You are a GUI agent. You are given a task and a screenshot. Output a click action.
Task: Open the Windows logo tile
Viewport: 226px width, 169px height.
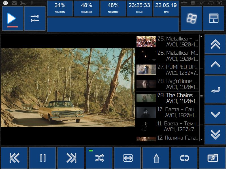(191, 18)
